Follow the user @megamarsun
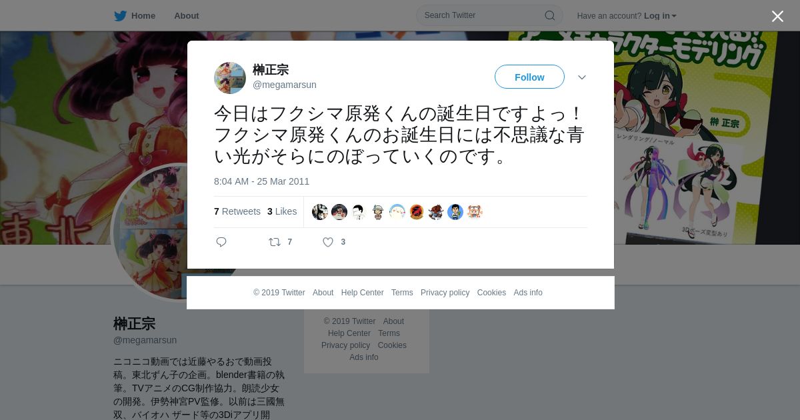The image size is (800, 420). 529,77
